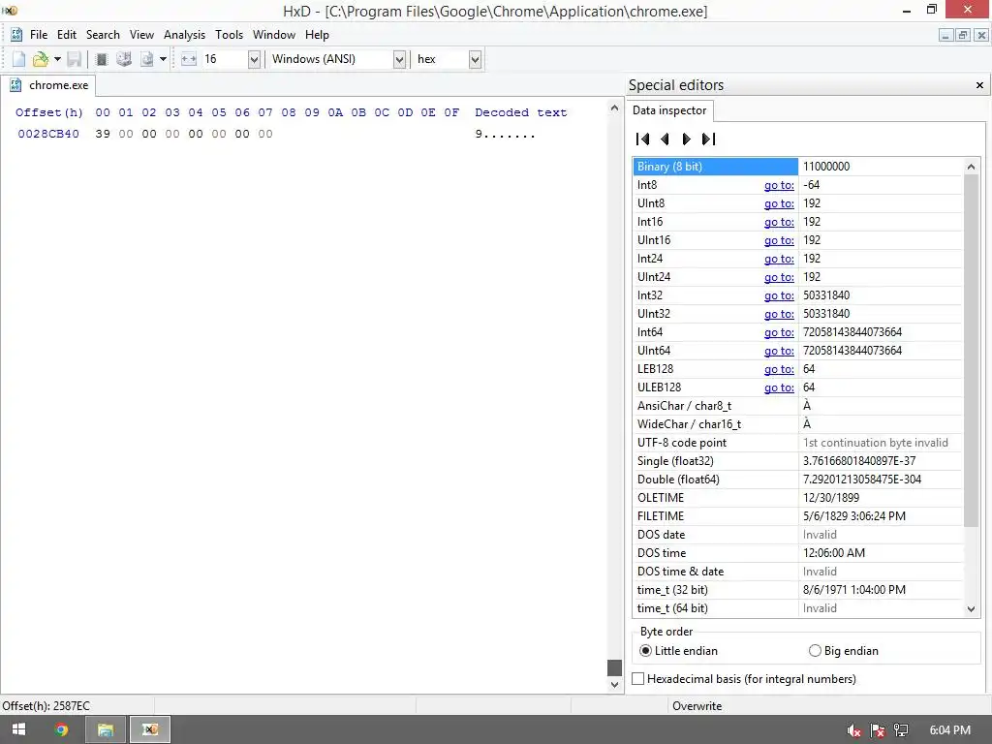Click the Open RAM toolbar icon
The height and width of the screenshot is (744, 992).
click(x=101, y=59)
